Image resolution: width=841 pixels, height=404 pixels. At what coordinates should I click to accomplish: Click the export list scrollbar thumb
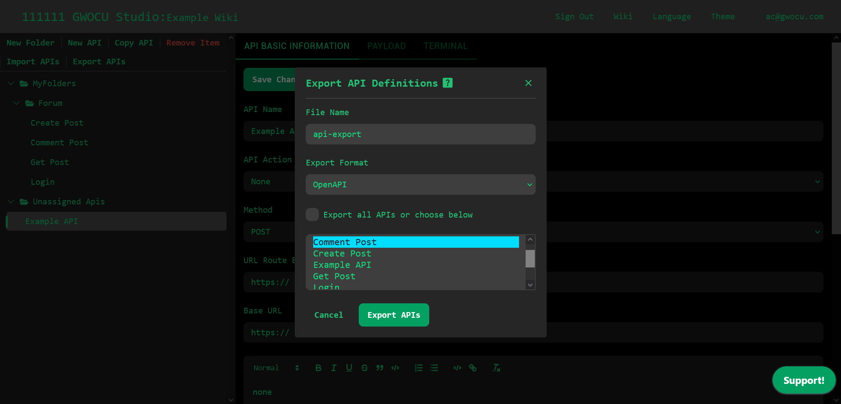(x=530, y=259)
